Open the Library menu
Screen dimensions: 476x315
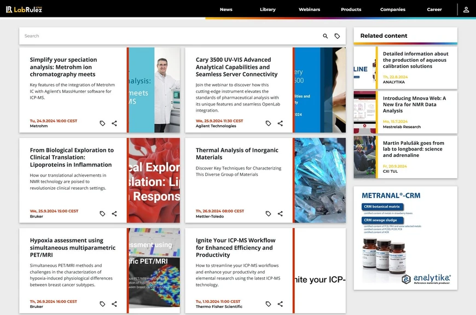coord(268,9)
